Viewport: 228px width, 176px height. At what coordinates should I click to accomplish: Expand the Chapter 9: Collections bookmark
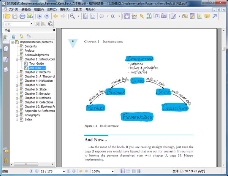click(x=17, y=103)
